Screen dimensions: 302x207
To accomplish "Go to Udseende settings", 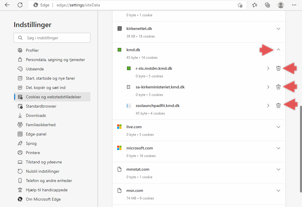I will (x=52, y=69).
